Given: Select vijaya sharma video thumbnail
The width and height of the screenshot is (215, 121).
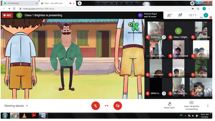Looking at the screenshot, I should 201,31.
